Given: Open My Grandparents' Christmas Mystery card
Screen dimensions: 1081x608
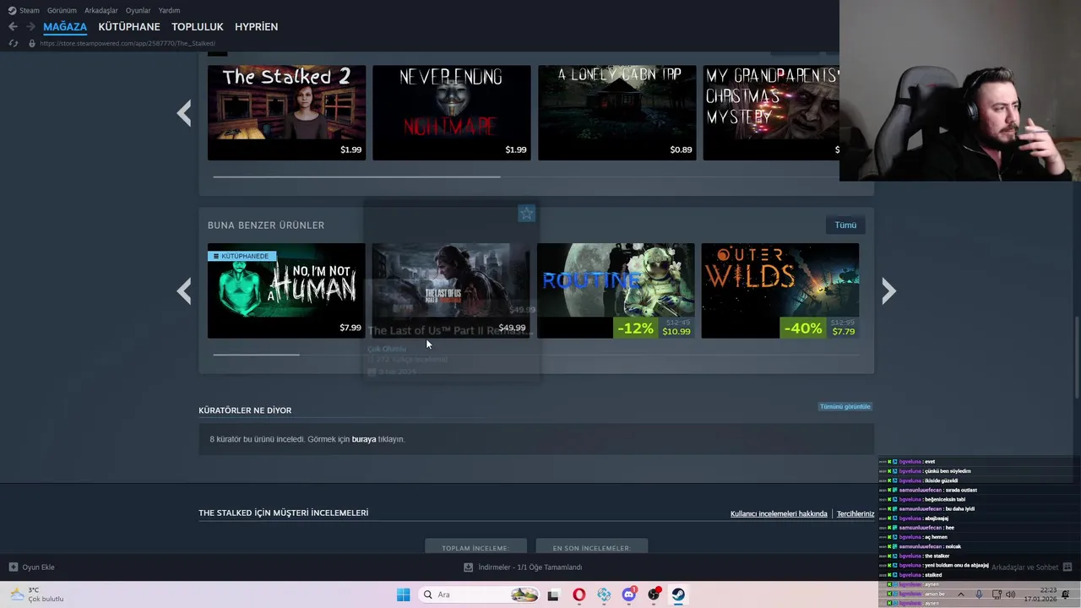Looking at the screenshot, I should pyautogui.click(x=771, y=112).
